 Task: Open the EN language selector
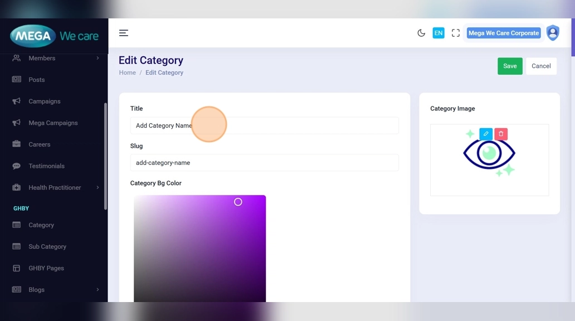(438, 33)
